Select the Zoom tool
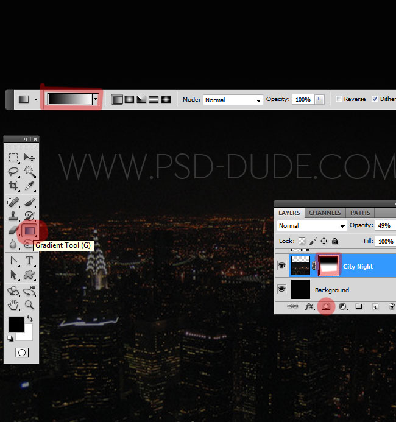The image size is (396, 422). [29, 305]
